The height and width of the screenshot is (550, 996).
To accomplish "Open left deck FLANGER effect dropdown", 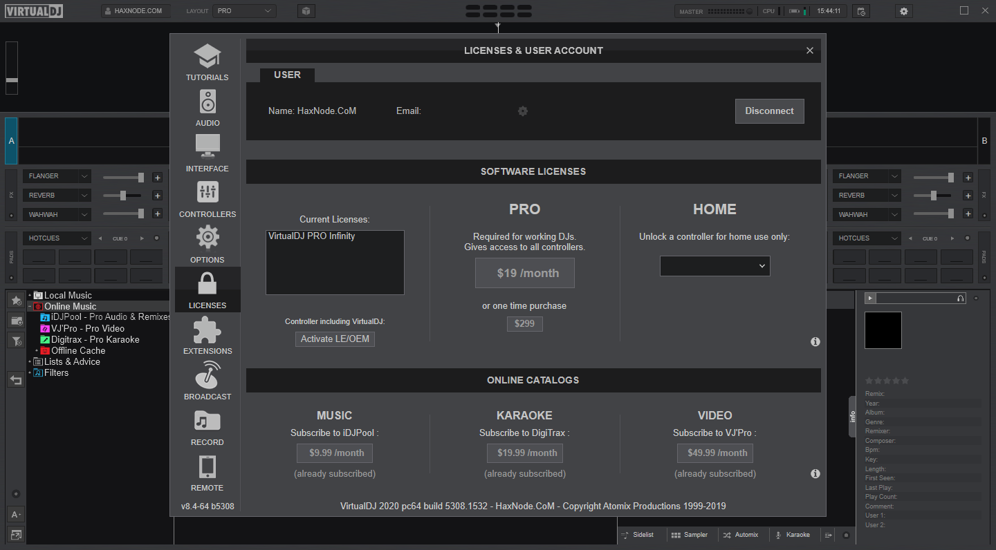I will [57, 176].
